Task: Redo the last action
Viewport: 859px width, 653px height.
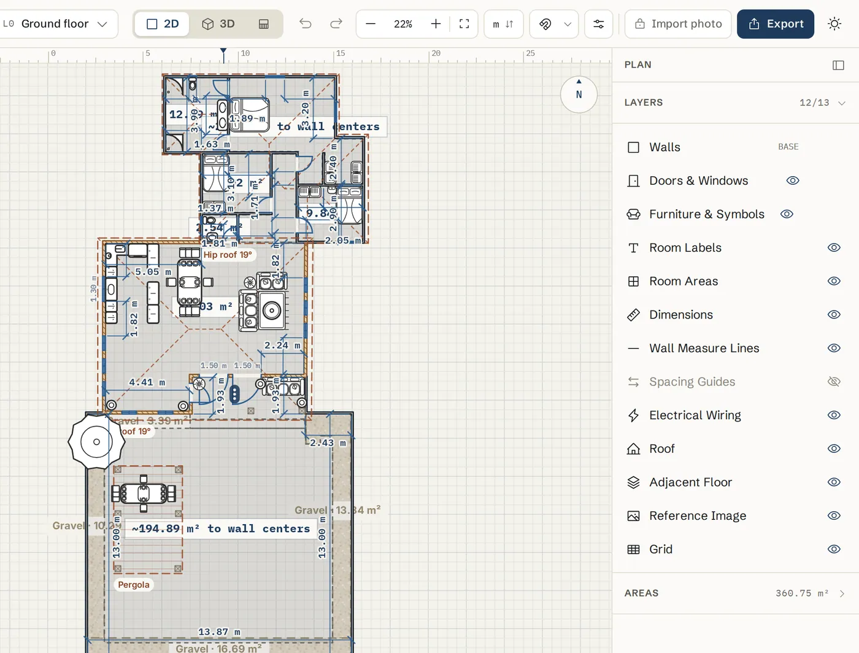Action: 336,24
